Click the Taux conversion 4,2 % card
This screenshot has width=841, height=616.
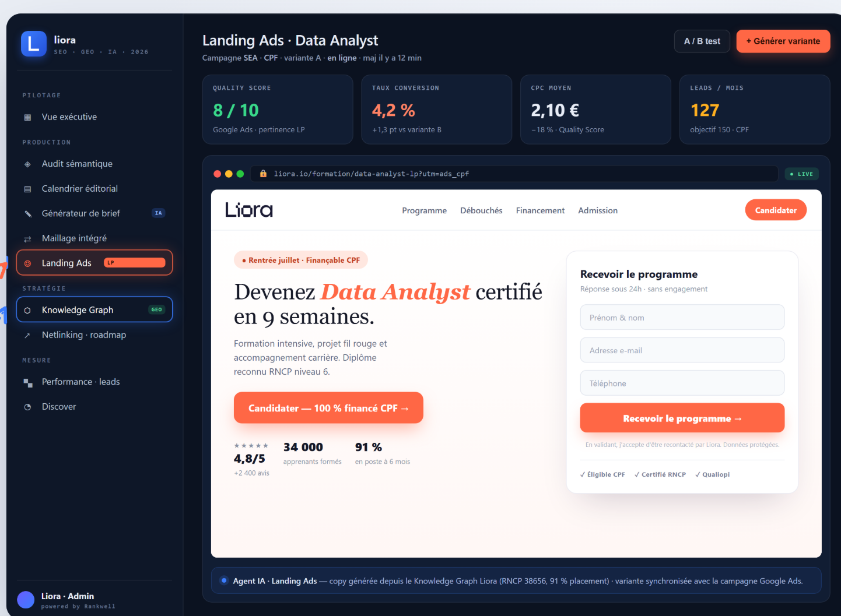(x=437, y=110)
